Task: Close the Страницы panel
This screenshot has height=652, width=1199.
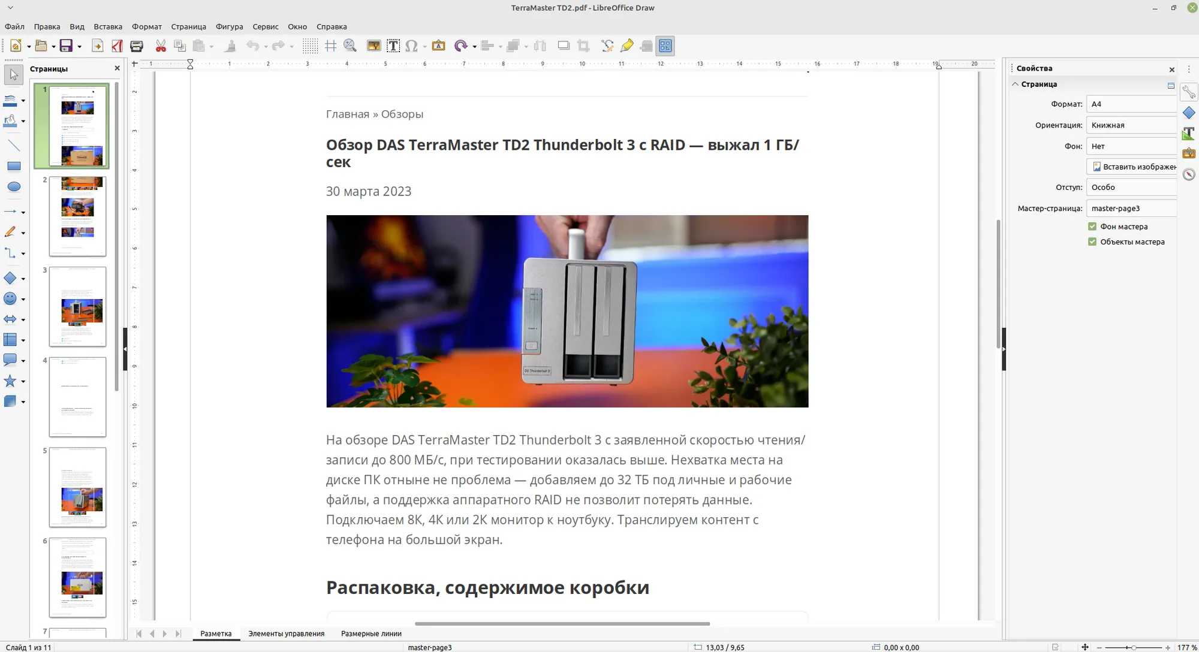Action: coord(117,68)
